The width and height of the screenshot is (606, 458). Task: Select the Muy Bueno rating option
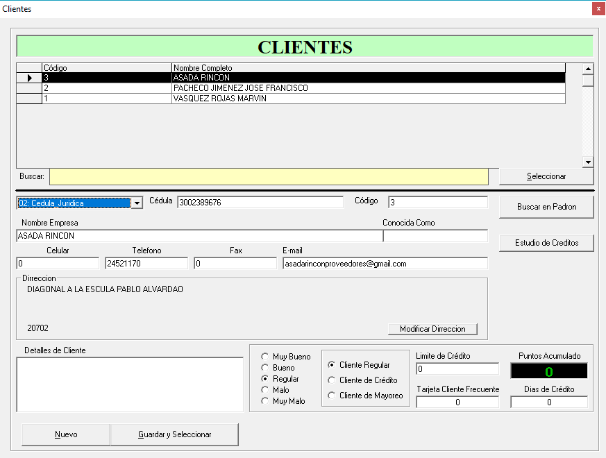tap(264, 357)
